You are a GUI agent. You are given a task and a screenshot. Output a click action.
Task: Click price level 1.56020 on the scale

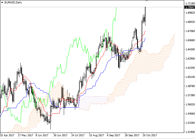click(190, 105)
